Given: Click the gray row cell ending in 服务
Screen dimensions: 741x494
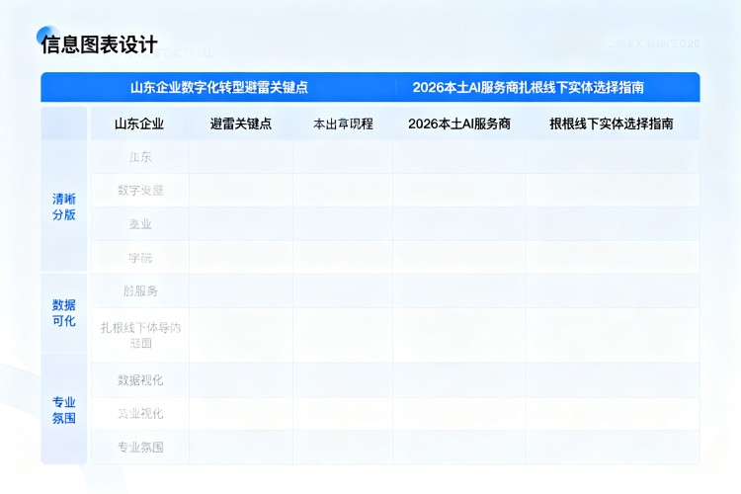Looking at the screenshot, I should [x=140, y=291].
